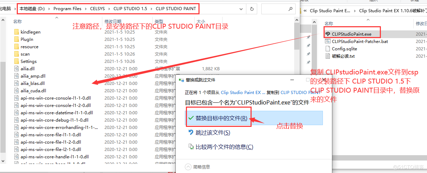427x173 pixels.
Task: Select ailia_amp.dll file icon
Action: pyautogui.click(x=16, y=76)
